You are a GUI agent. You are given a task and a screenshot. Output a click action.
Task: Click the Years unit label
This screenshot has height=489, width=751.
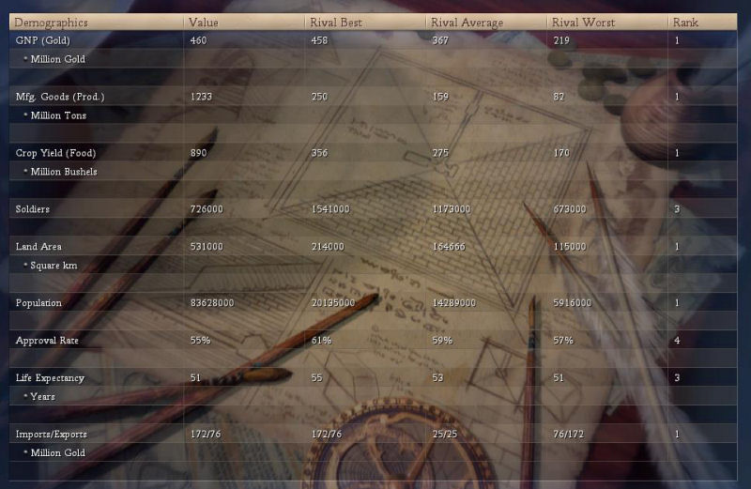pyautogui.click(x=42, y=397)
